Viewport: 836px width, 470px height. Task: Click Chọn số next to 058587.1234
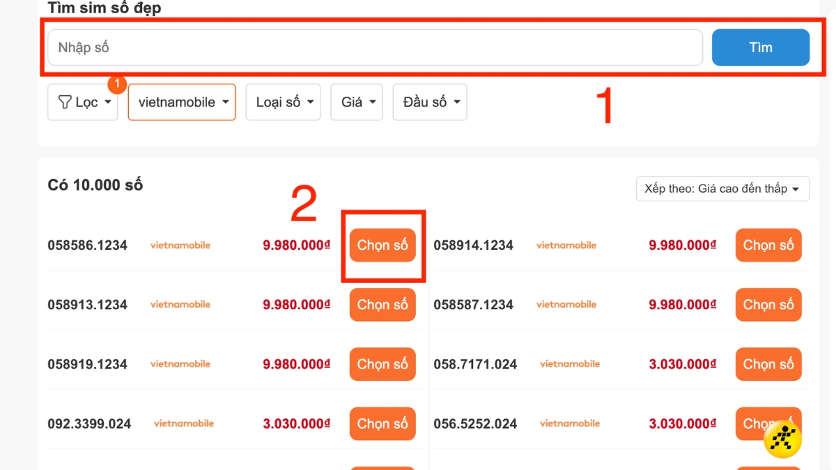pos(768,304)
